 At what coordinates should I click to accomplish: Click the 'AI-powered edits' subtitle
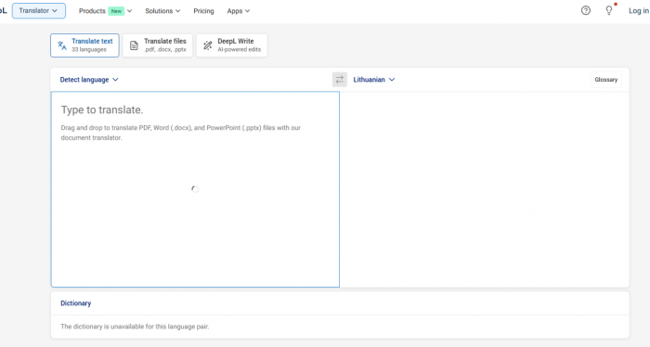[x=240, y=50]
